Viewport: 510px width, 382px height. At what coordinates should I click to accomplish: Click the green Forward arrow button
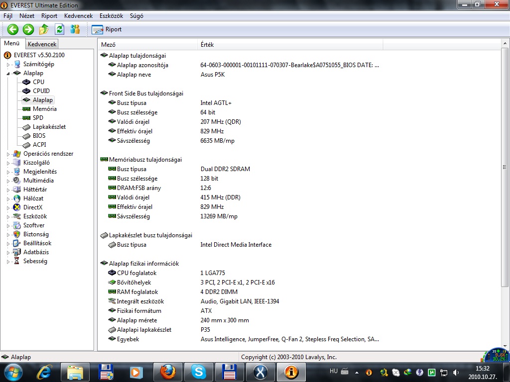[x=28, y=29]
